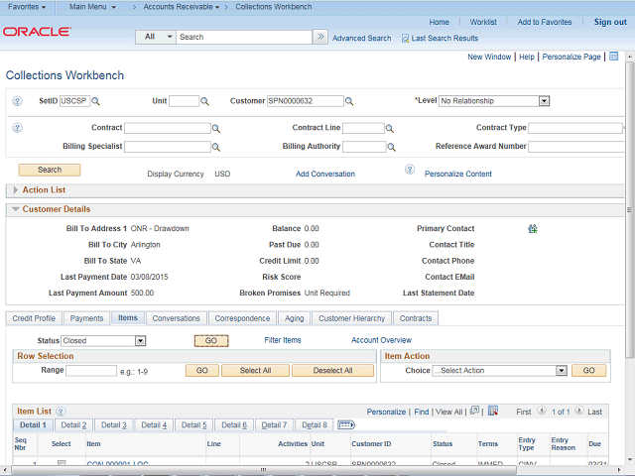Click the SetID lookup magnifier icon
The width and height of the screenshot is (635, 476).
(x=96, y=101)
